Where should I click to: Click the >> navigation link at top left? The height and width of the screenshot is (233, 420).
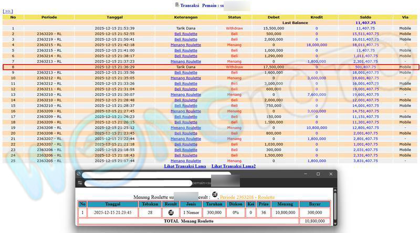7,11
